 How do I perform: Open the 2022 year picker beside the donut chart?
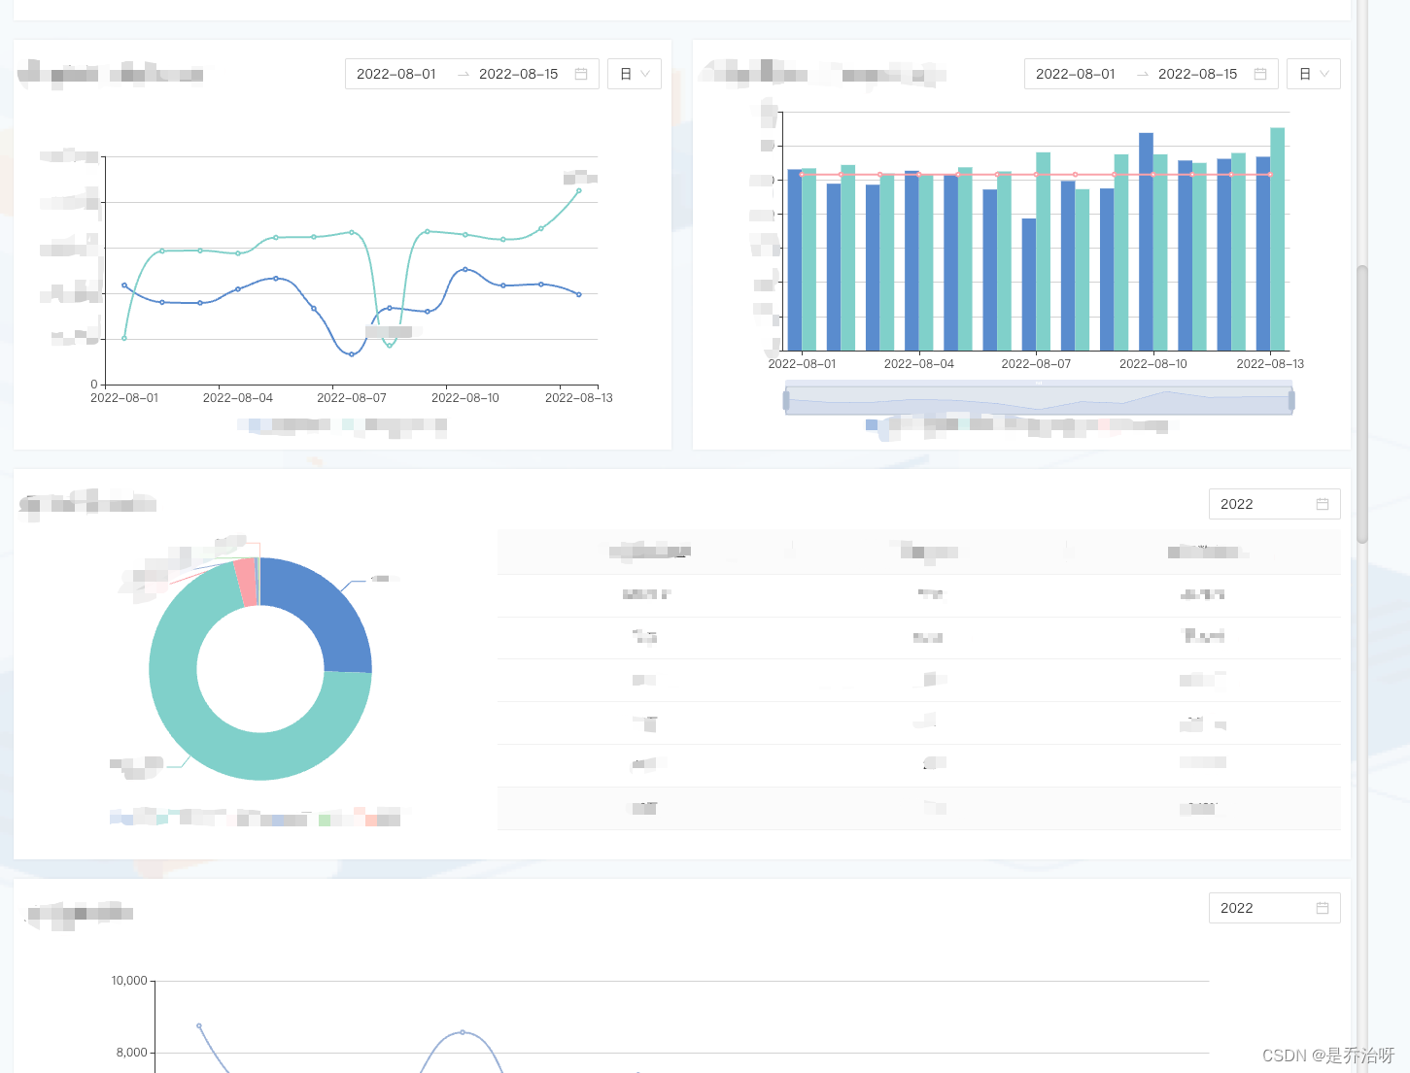[1275, 504]
